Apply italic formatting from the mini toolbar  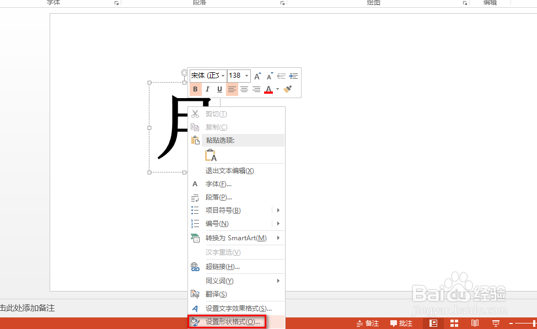207,89
